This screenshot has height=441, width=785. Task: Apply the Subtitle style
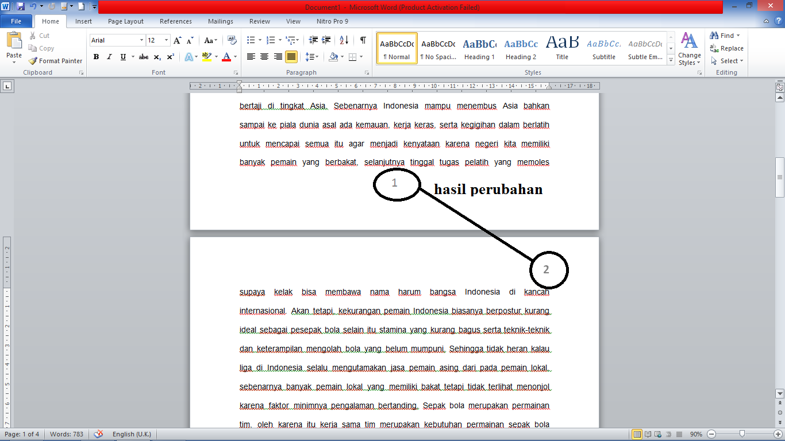[604, 48]
